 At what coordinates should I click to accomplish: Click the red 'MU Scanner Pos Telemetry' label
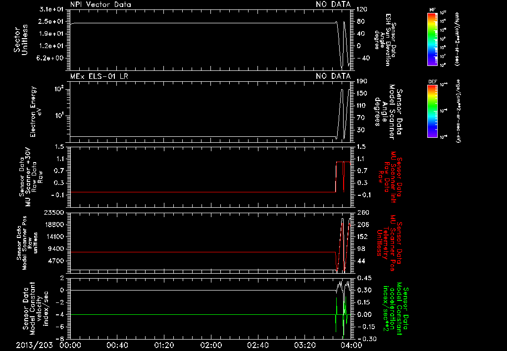389,243
